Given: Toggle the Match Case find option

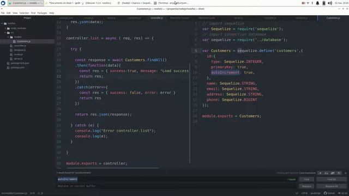Looking at the screenshot, I should point(326,173).
